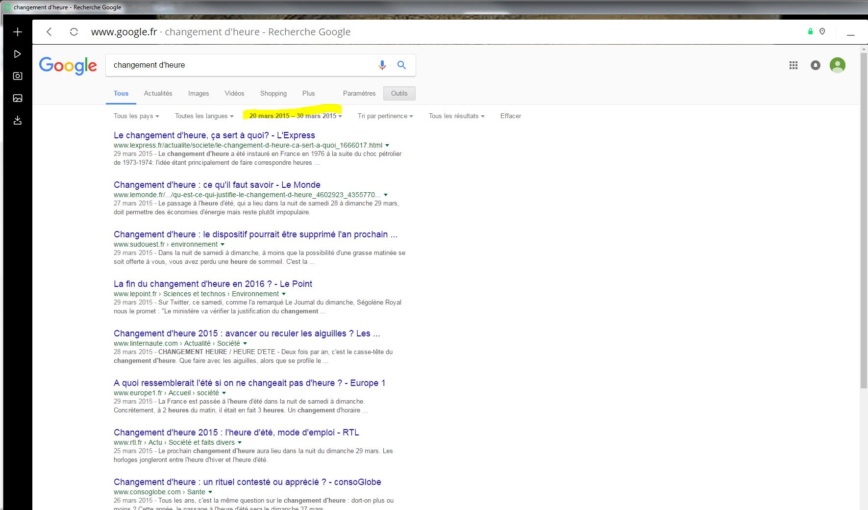
Task: Click the browser back arrow
Action: (x=49, y=32)
